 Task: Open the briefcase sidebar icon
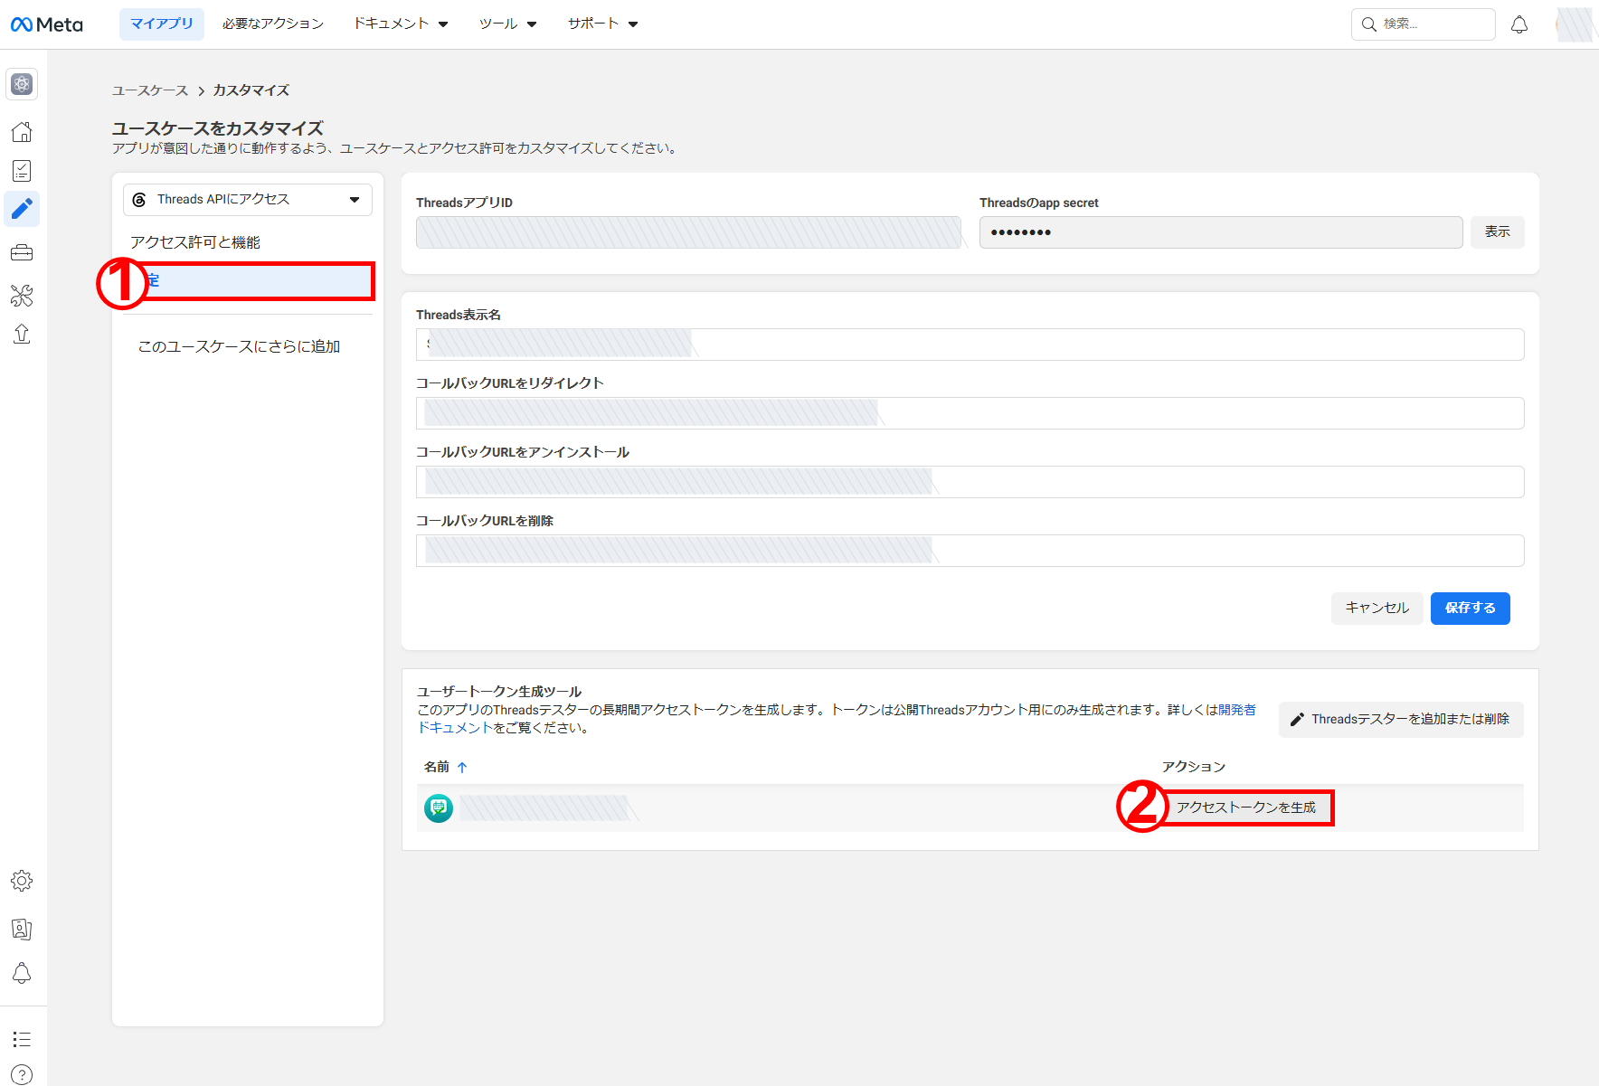pos(22,253)
